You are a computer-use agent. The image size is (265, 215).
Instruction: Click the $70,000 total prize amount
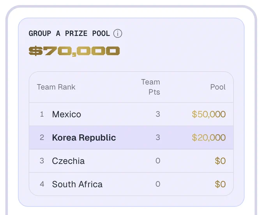click(x=74, y=51)
